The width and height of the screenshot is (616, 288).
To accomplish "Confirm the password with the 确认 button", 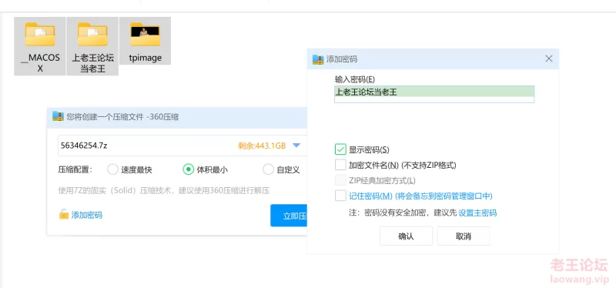I will 406,236.
